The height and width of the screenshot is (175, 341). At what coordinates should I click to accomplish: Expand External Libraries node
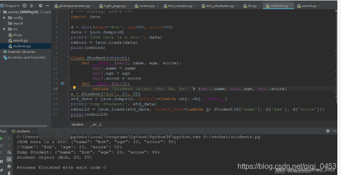[0, 52]
